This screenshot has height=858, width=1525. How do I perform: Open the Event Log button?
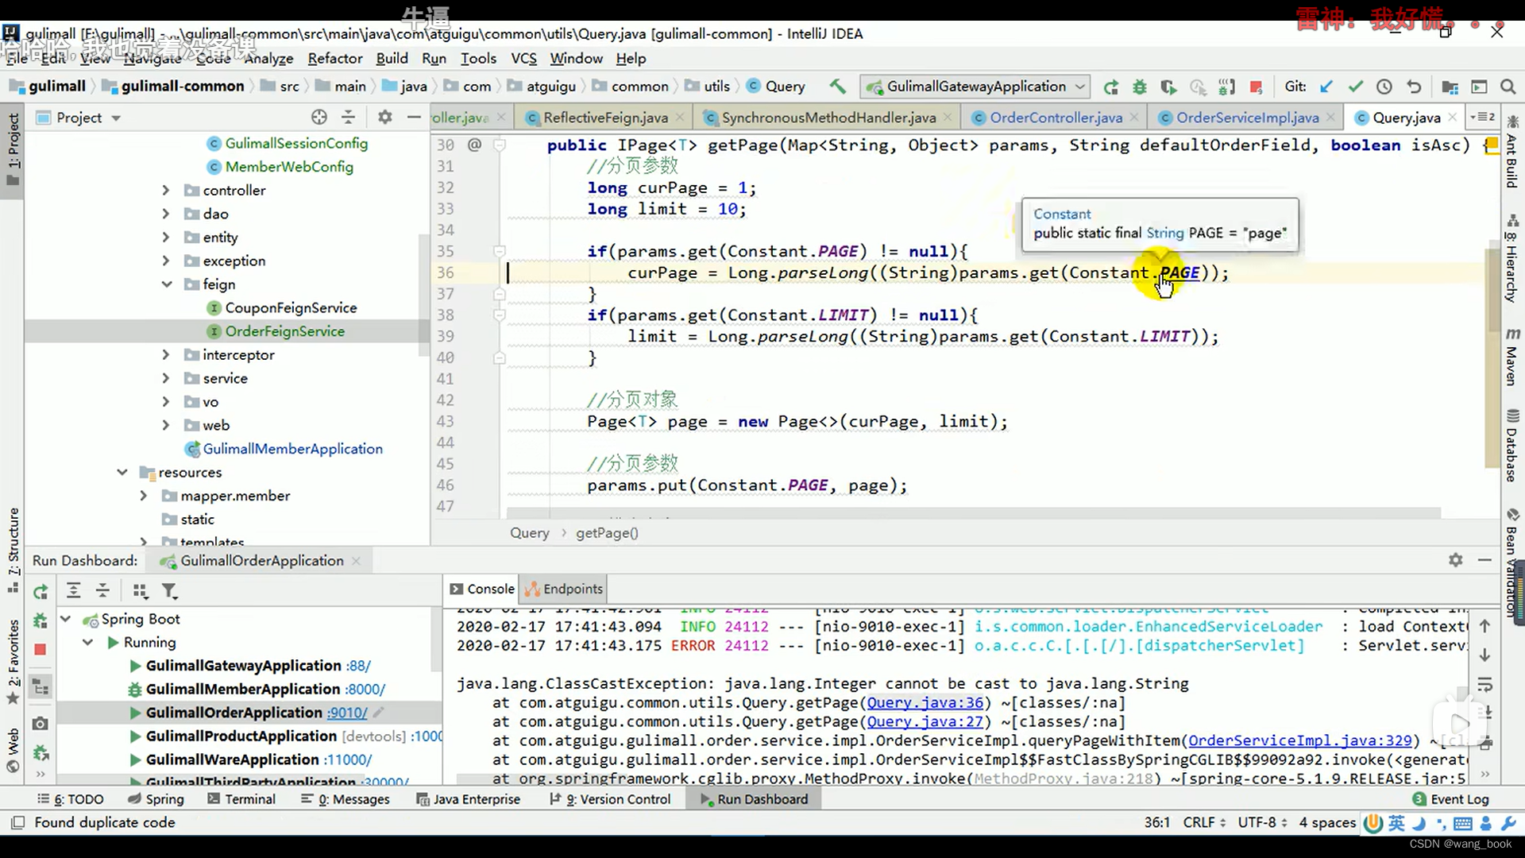[x=1450, y=799]
